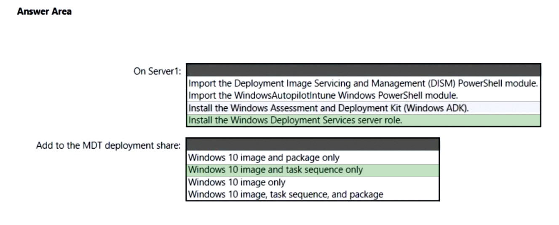
Task: Select the green highlighted Server1 answer row
Action: 363,120
